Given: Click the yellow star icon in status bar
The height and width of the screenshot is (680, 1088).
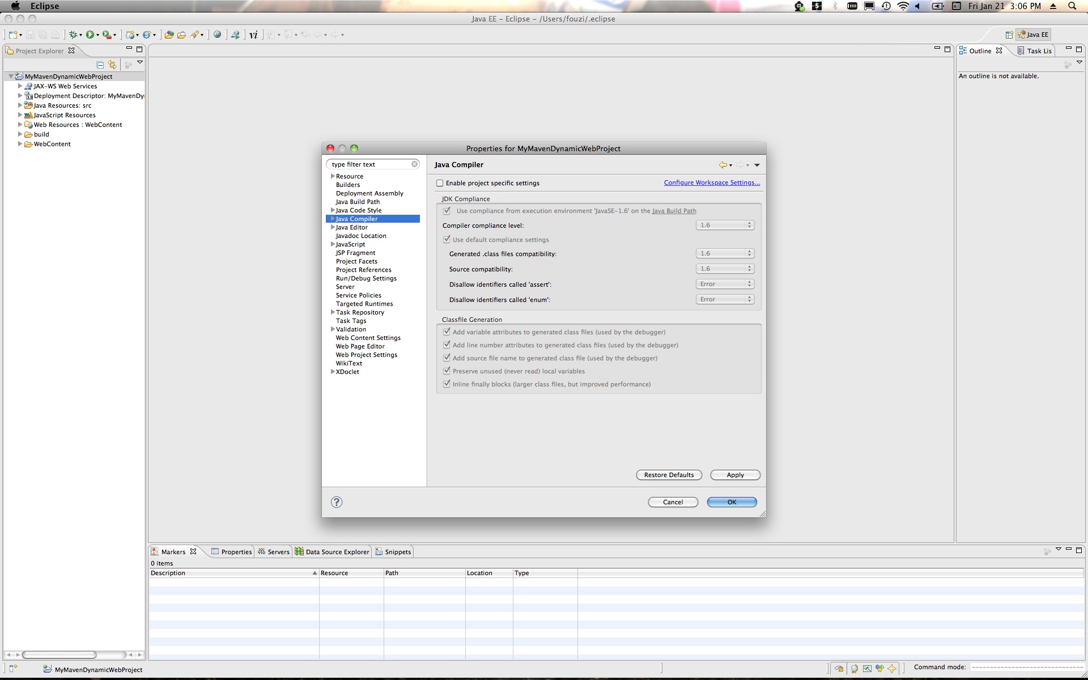Looking at the screenshot, I should point(892,669).
